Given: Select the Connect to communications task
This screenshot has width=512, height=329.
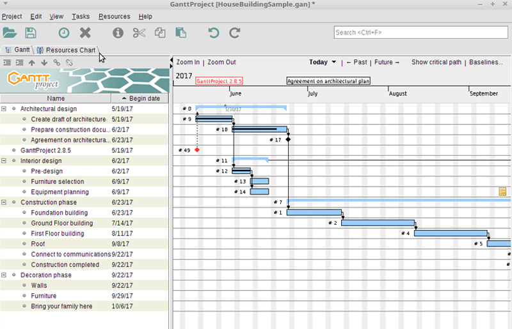Looking at the screenshot, I should pos(84,254).
